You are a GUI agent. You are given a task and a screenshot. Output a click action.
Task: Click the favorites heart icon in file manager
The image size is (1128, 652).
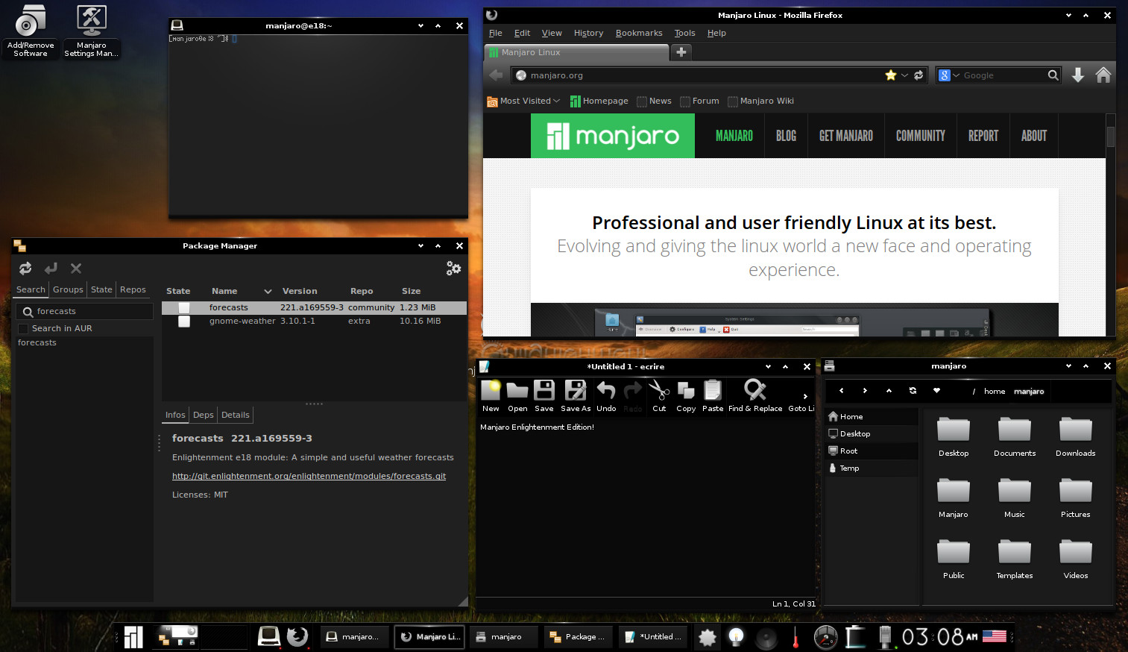point(936,391)
